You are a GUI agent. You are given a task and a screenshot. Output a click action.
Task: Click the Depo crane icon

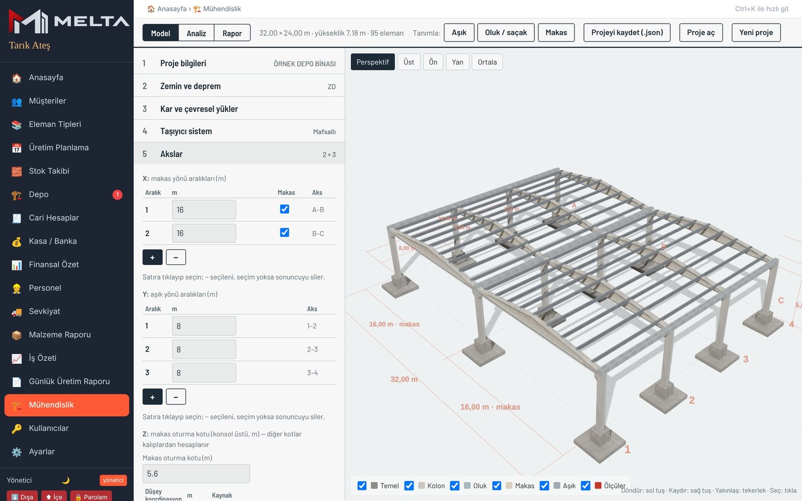(x=17, y=194)
